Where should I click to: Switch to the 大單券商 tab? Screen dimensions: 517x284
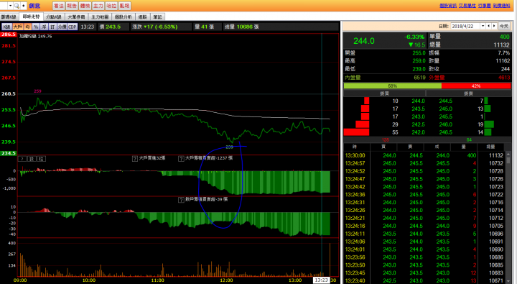[76, 17]
